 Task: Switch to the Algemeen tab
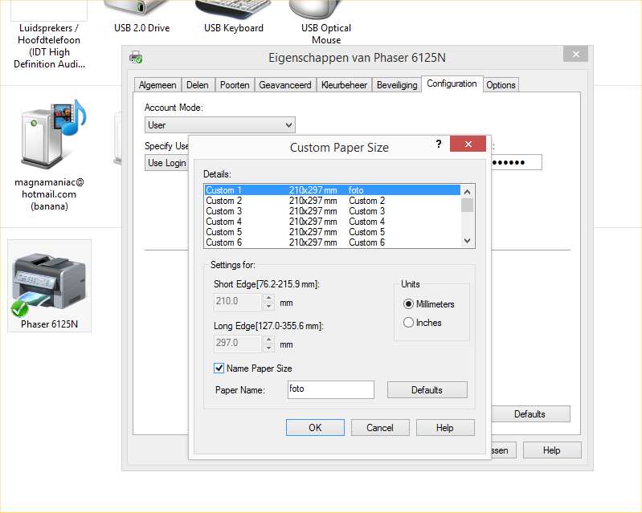157,85
